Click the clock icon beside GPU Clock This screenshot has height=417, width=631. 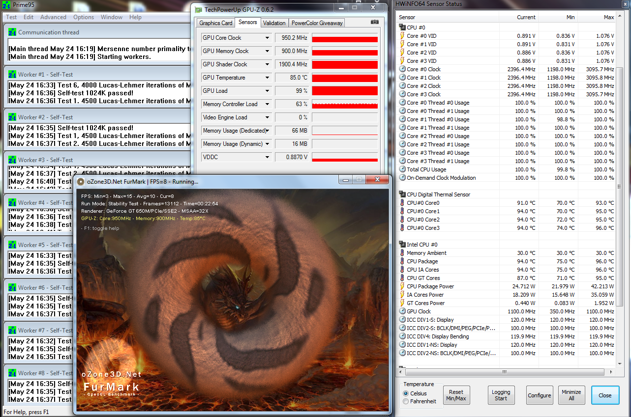[402, 311]
